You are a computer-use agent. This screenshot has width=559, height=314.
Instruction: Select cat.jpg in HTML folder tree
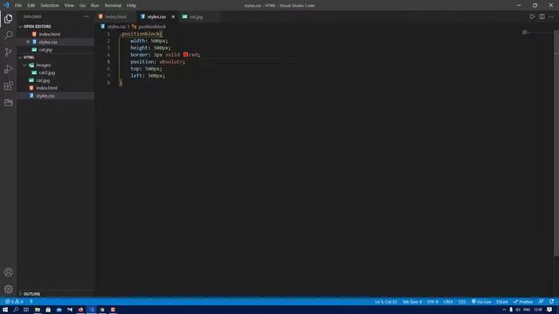[x=43, y=80]
